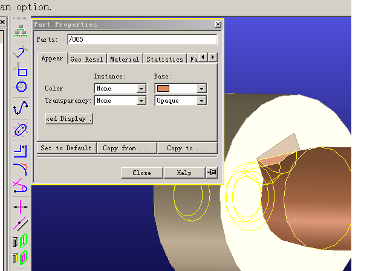The width and height of the screenshot is (387, 271).
Task: Click the Close button
Action: 142,173
